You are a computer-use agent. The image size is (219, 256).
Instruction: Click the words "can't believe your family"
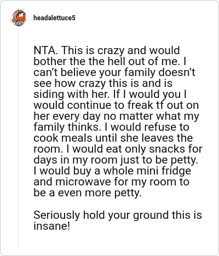coord(95,72)
